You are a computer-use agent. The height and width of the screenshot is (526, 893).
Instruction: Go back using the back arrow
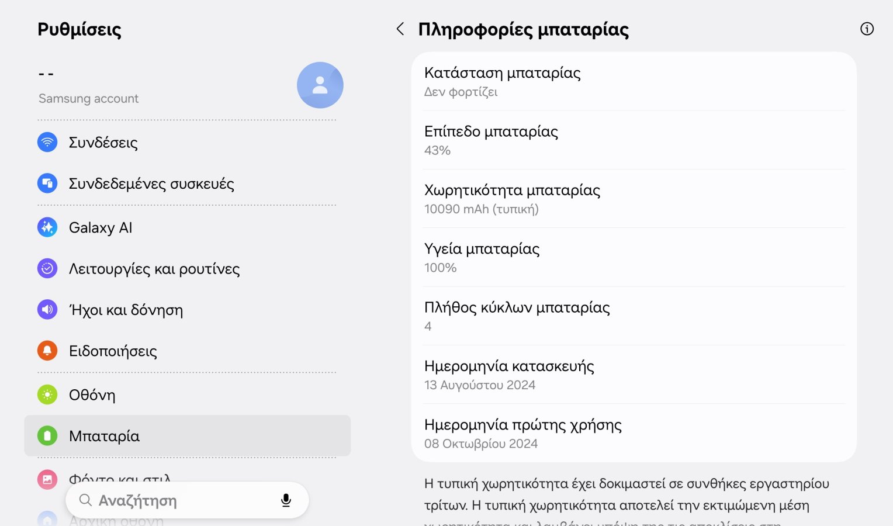(400, 29)
